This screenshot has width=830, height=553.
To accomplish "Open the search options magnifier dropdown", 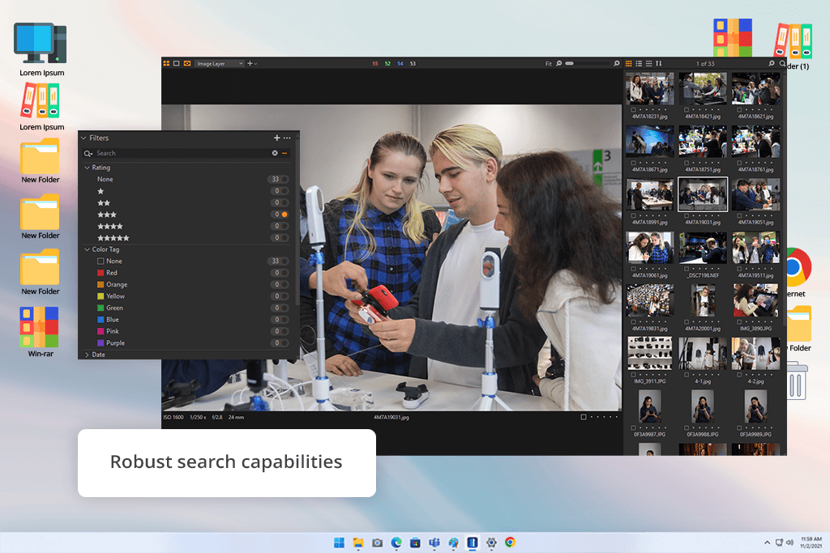I will click(88, 153).
